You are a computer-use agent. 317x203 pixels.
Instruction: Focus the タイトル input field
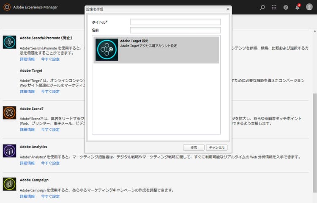click(175, 22)
